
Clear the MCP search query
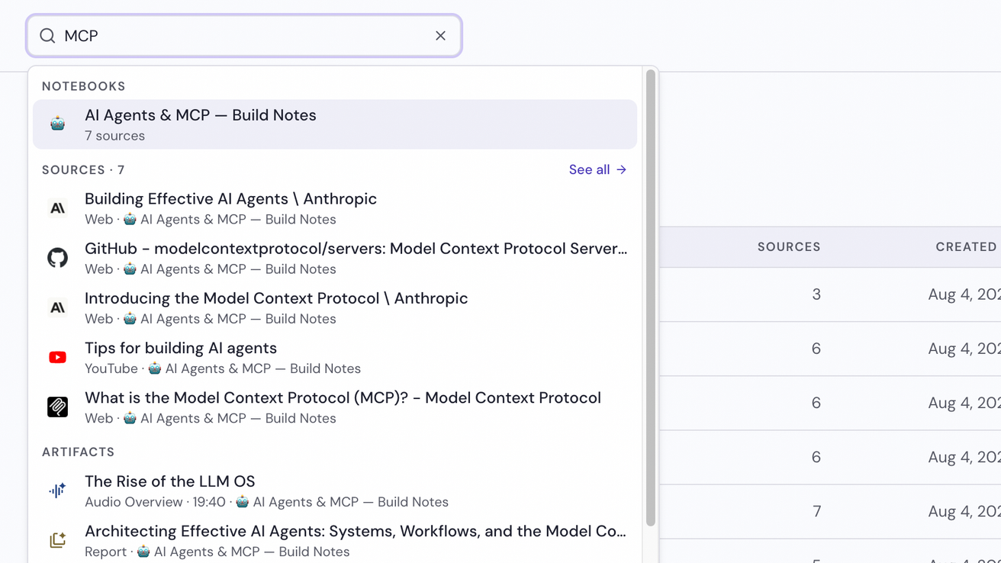pos(440,36)
